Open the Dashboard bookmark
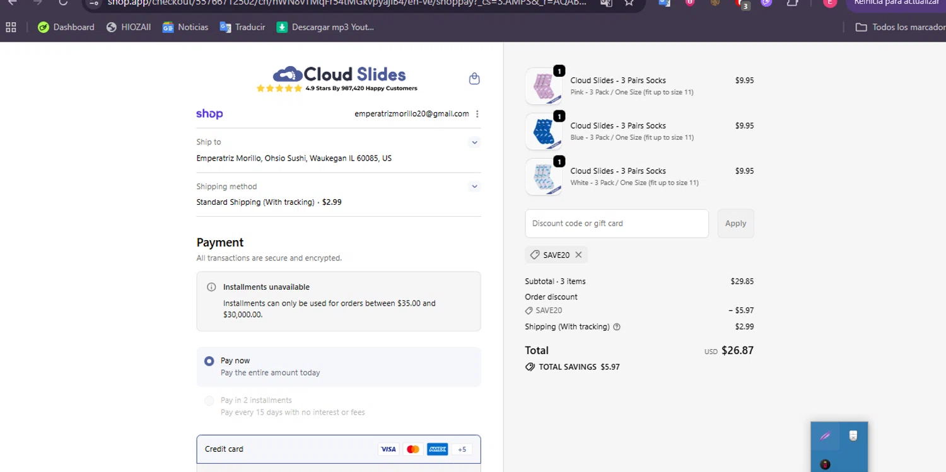Screen dimensions: 946x472 pos(66,27)
